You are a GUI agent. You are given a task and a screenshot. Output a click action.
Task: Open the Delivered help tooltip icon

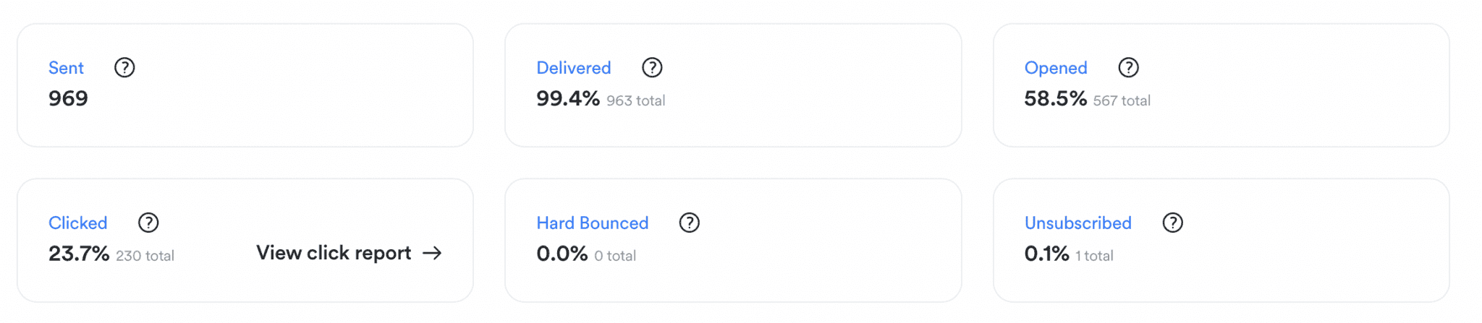click(x=652, y=68)
